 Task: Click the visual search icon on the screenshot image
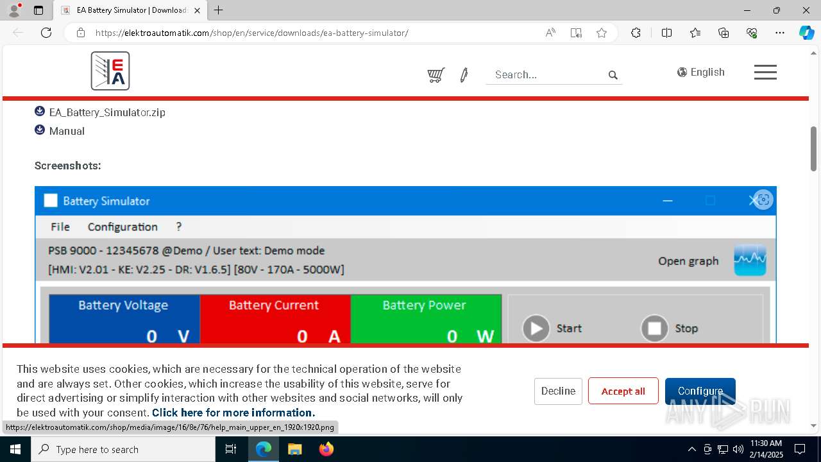[763, 200]
